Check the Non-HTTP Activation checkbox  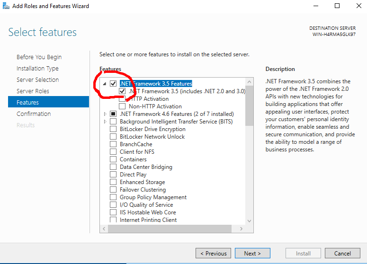click(122, 106)
